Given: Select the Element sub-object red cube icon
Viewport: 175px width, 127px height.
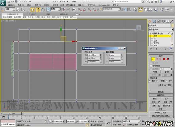Looking at the screenshot, I should (x=168, y=59).
